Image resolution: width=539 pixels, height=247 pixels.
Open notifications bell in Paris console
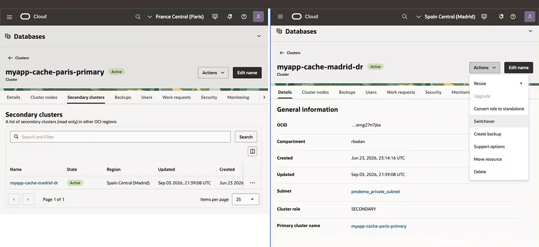230,17
